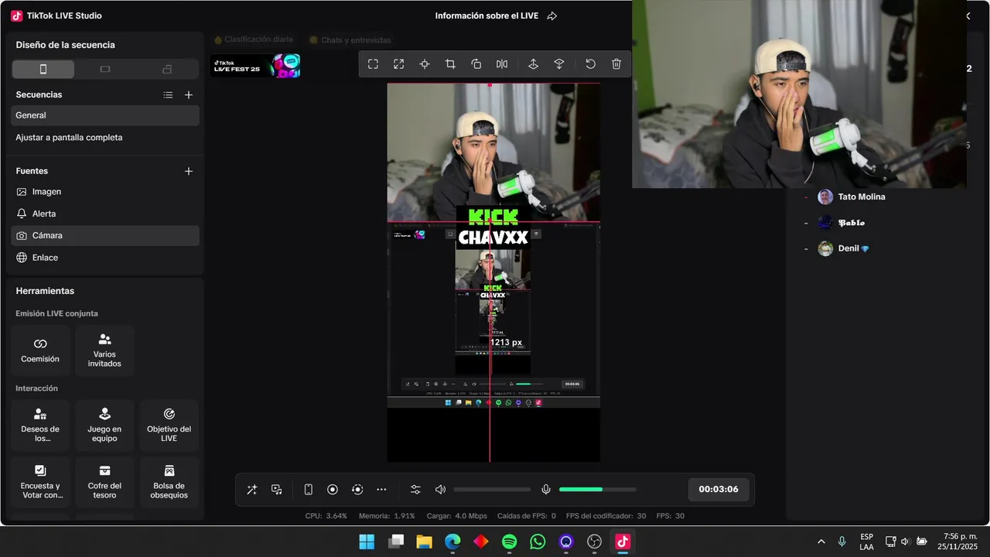Screen dimensions: 990x557
Task: Open the share arrow next to LIVE info
Action: coord(551,16)
